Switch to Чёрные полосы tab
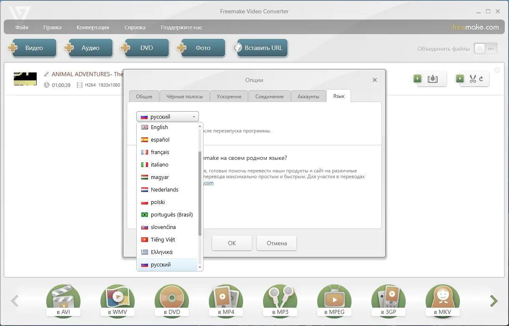Viewport: 509px width, 326px height. 184,96
